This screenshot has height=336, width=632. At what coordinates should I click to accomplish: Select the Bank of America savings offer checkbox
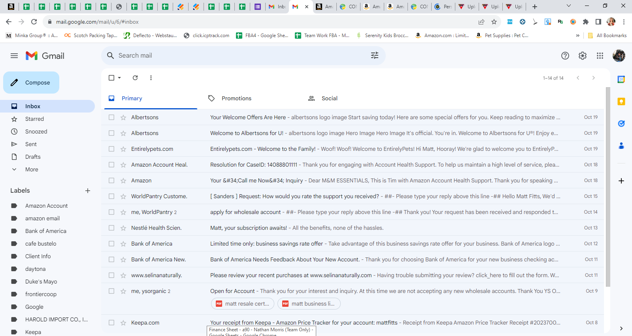pos(111,244)
